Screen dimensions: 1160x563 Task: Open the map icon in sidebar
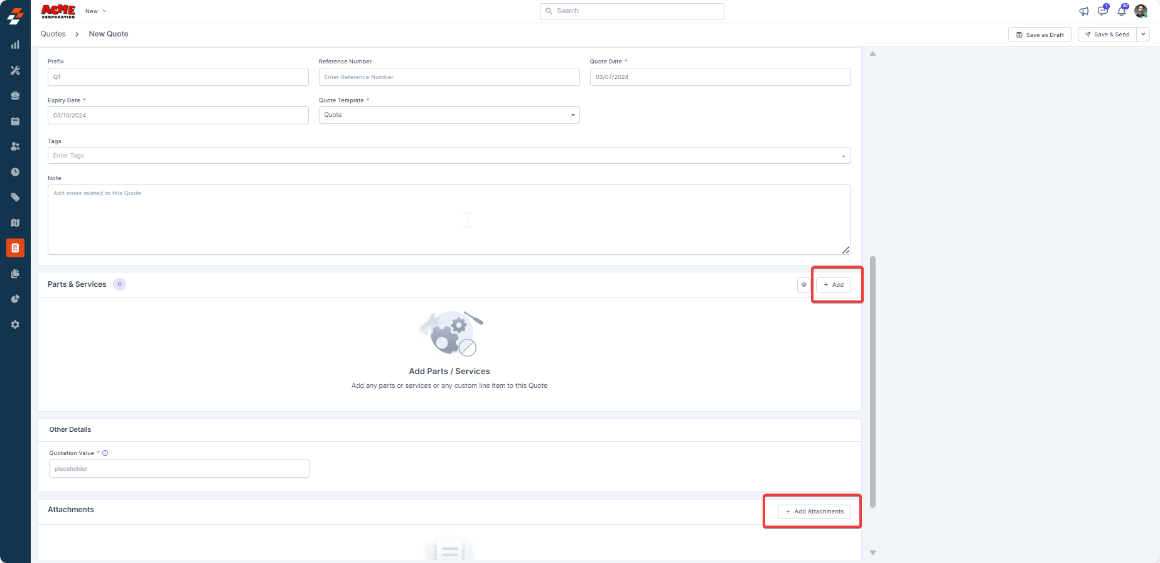(x=15, y=223)
